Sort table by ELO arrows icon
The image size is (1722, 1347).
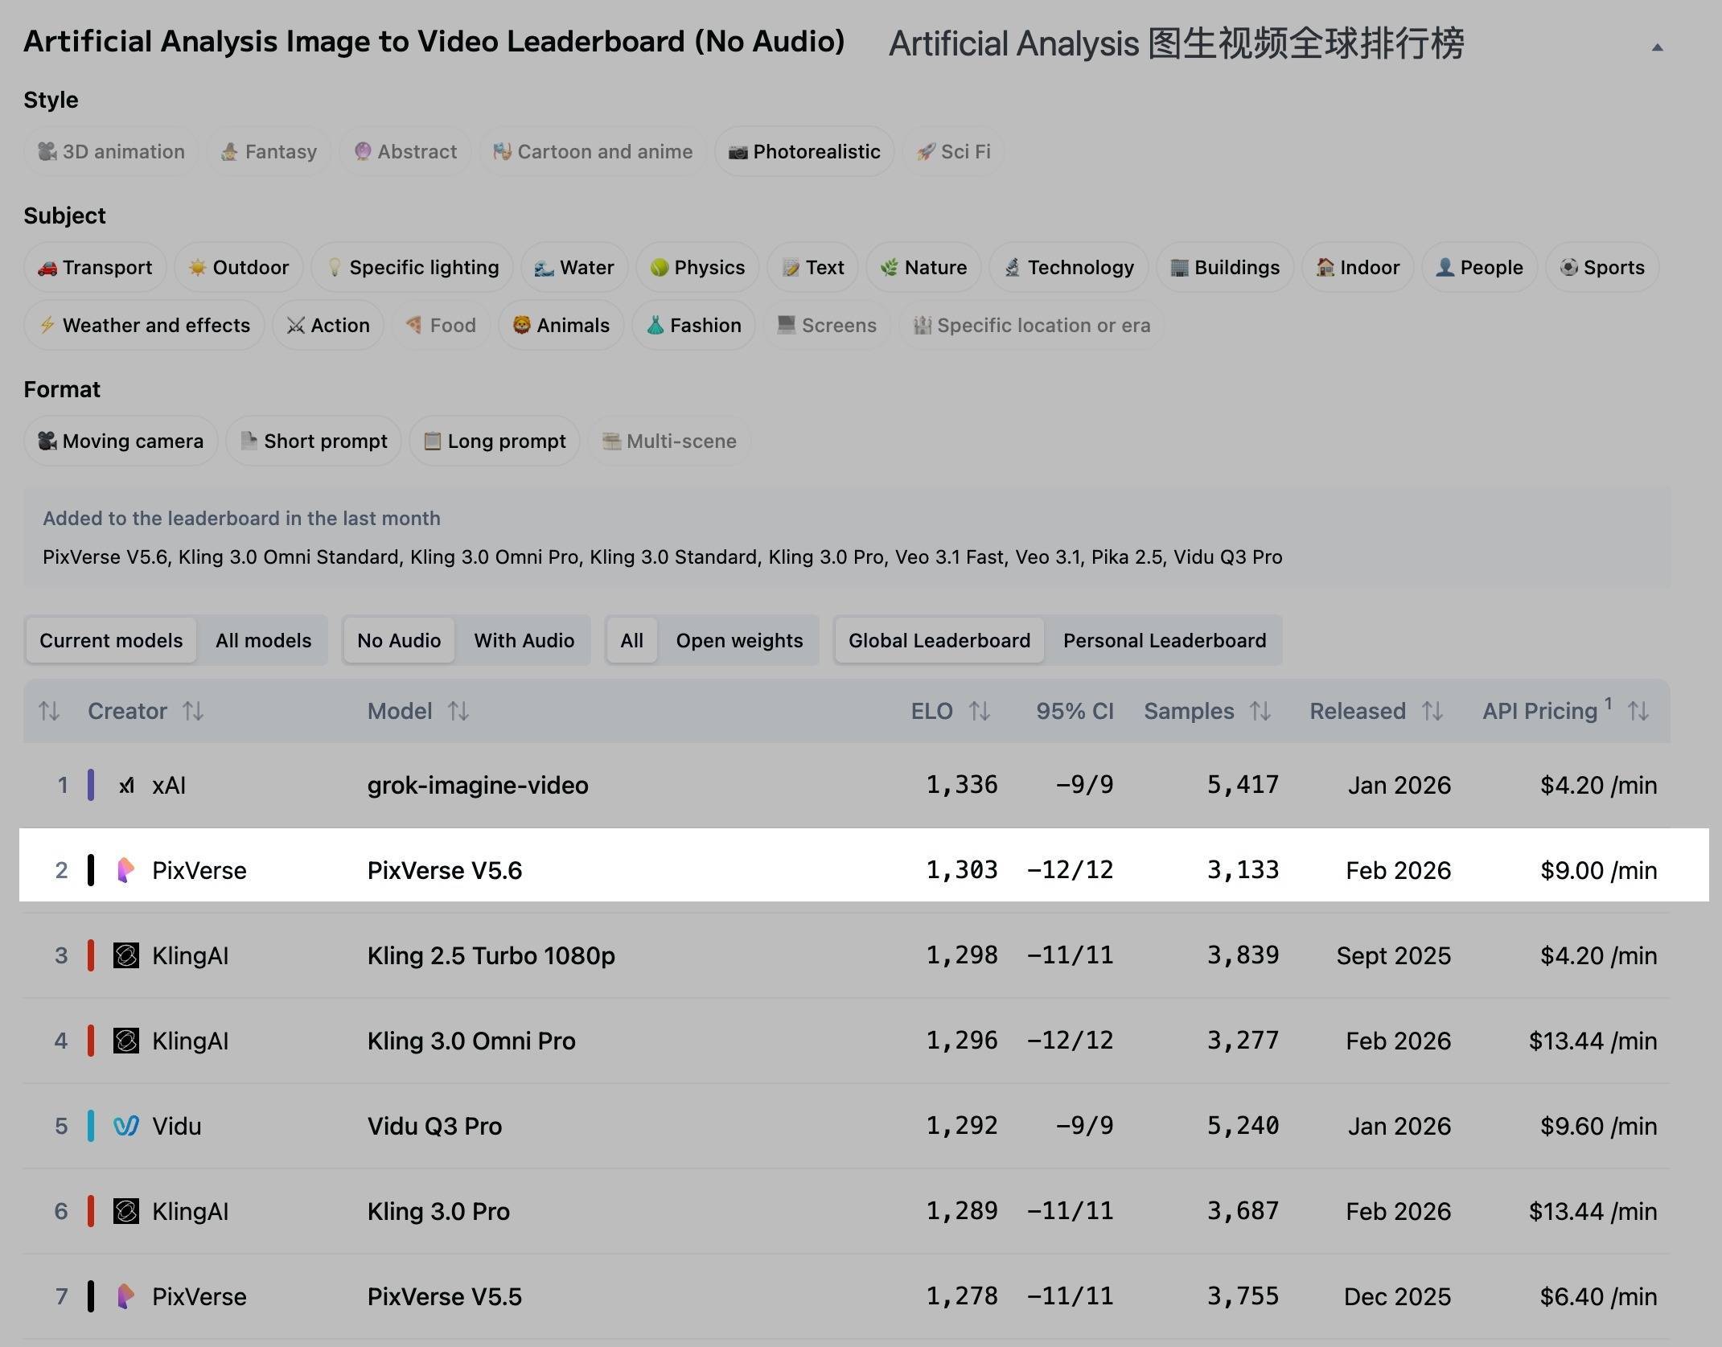[979, 711]
